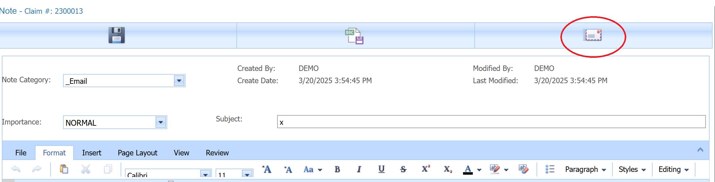
Task: Click into the Subject text field
Action: [491, 122]
